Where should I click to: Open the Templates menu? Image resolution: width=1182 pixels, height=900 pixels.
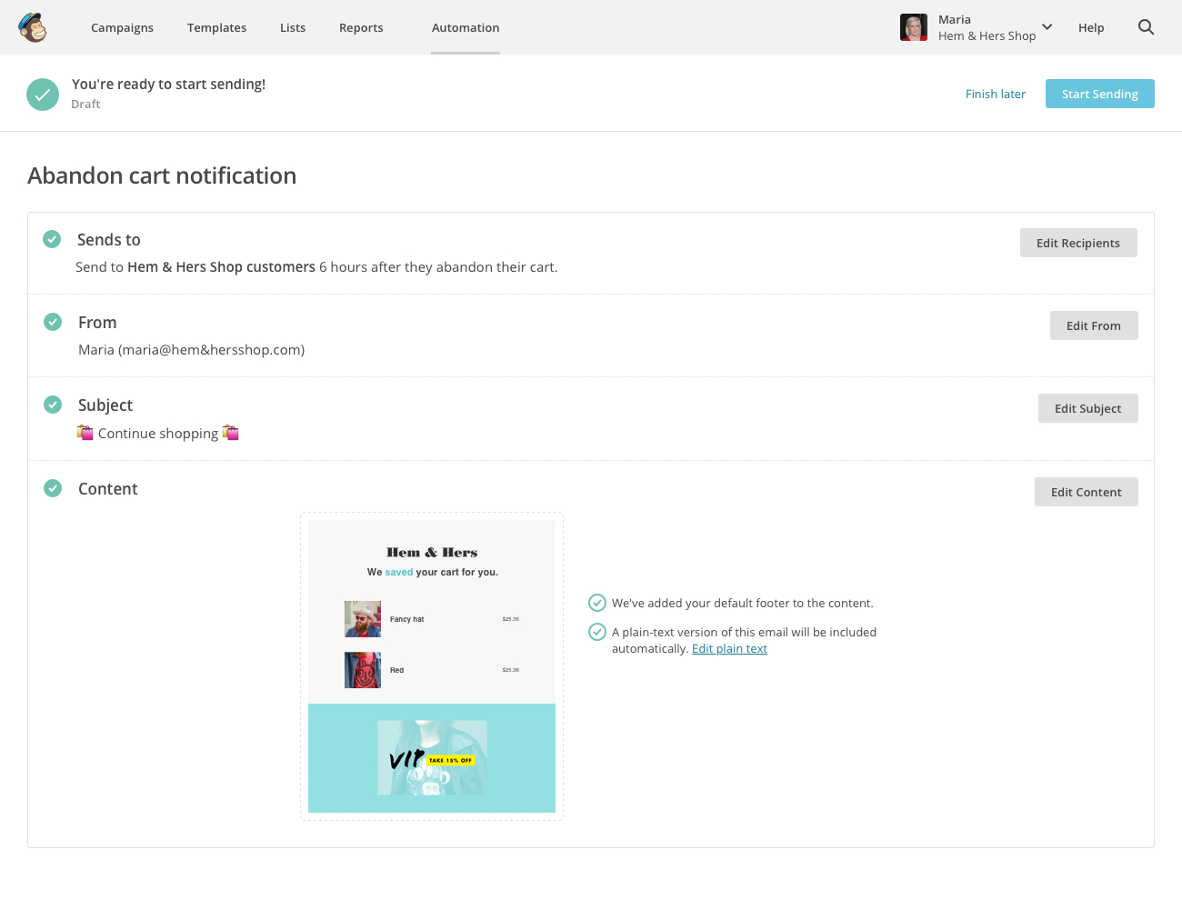pyautogui.click(x=216, y=28)
